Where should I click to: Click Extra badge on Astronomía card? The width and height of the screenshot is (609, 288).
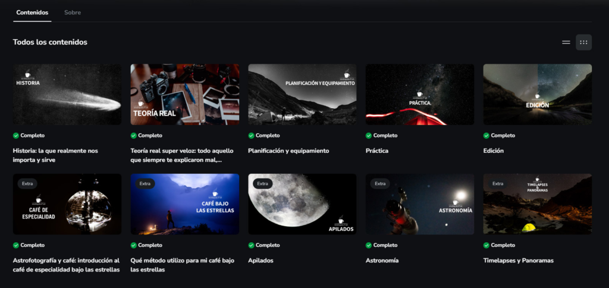[x=380, y=183]
